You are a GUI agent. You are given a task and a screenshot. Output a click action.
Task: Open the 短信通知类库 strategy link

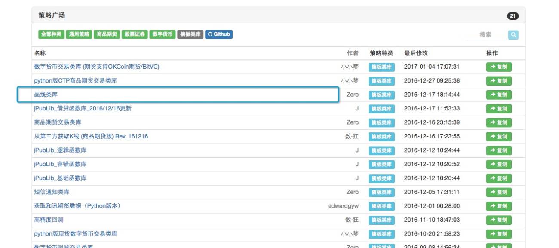click(52, 192)
